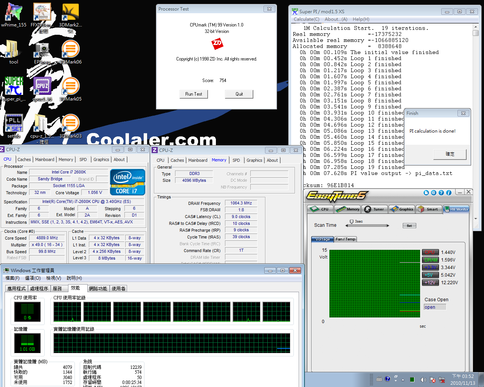The height and width of the screenshot is (387, 484).
Task: Open SPD tab in right CPU-Z window
Action: click(x=236, y=160)
